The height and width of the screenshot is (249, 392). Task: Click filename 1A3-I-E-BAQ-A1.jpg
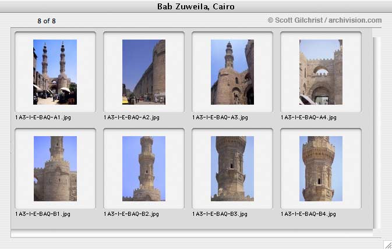click(43, 118)
